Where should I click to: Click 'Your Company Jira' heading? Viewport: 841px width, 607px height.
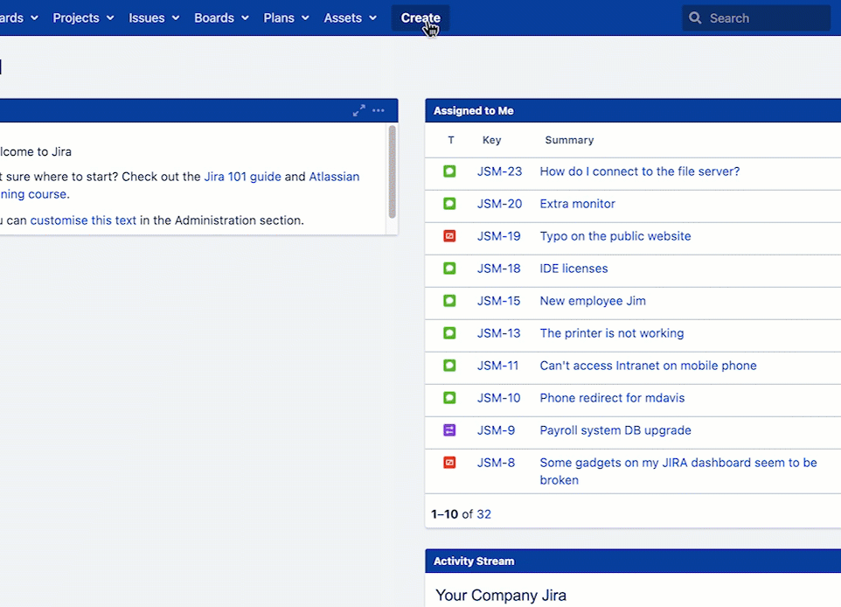coord(501,596)
